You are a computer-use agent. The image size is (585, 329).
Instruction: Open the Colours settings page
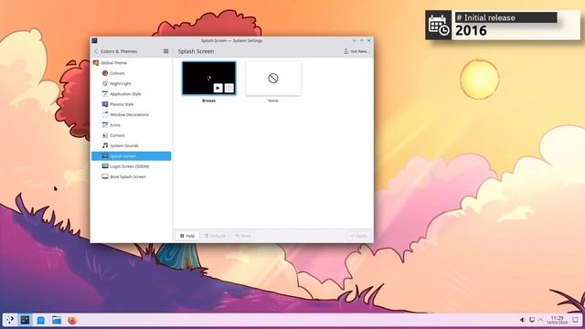pos(132,73)
